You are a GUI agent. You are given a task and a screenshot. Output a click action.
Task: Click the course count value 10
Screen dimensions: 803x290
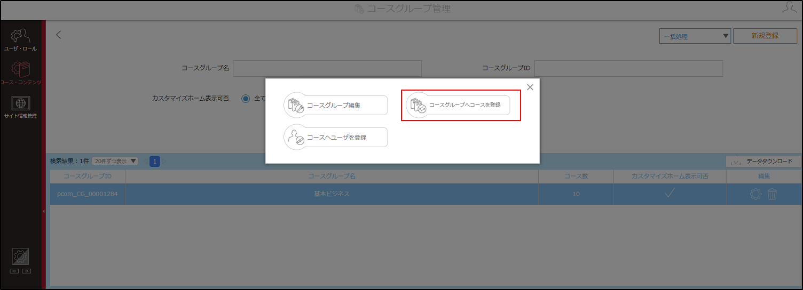tap(576, 194)
